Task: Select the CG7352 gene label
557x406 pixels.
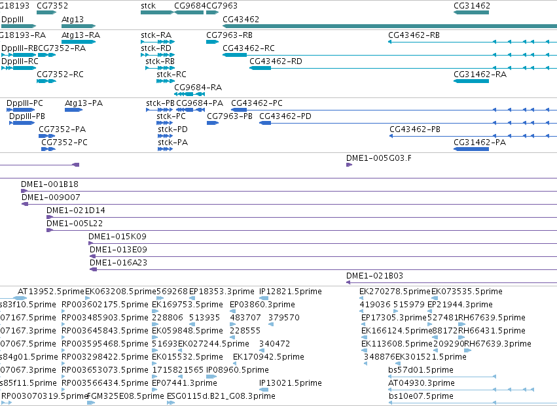Action: coord(52,6)
